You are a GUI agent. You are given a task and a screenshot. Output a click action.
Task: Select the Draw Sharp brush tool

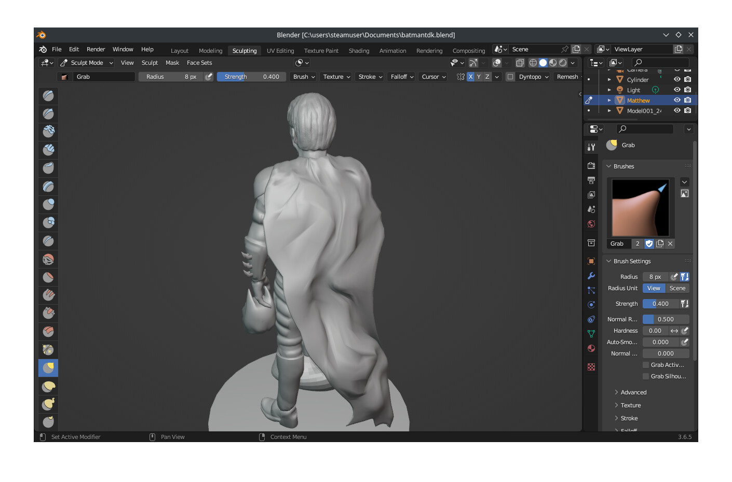tap(48, 114)
